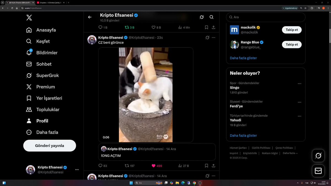Click the X logo in sidebar
331x186 pixels.
pyautogui.click(x=29, y=18)
